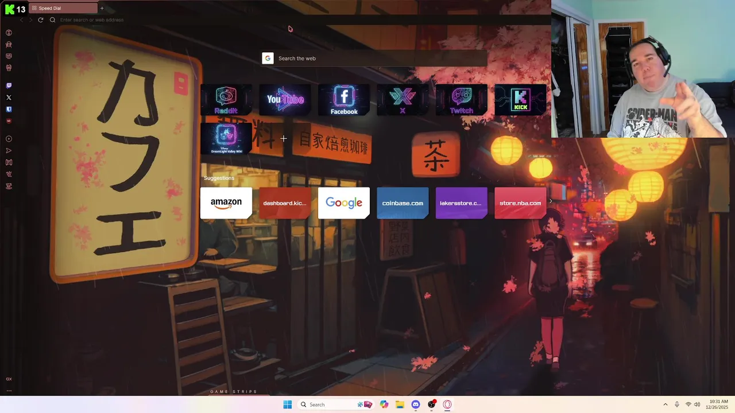Image resolution: width=735 pixels, height=413 pixels.
Task: Select the Speed Dial tab
Action: pos(63,8)
